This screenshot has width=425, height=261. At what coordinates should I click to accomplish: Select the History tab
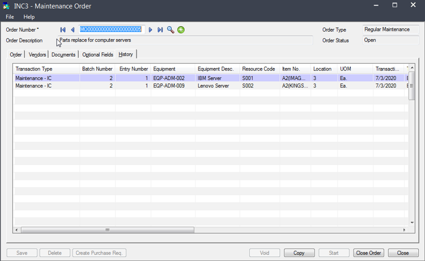tap(126, 54)
